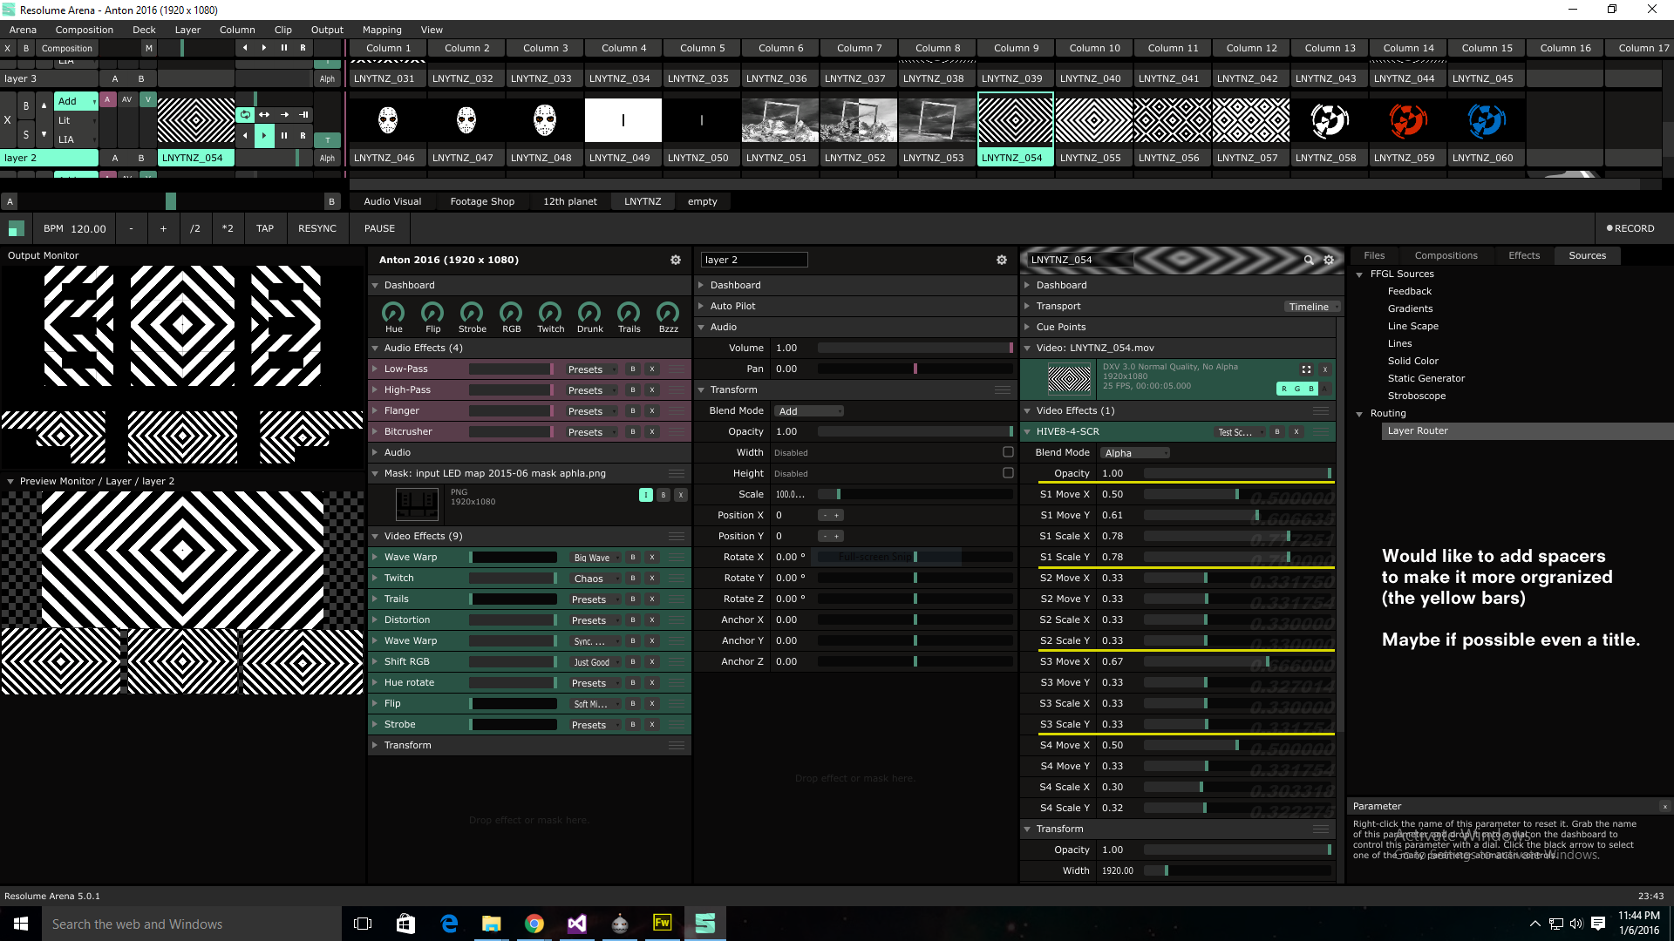Pause the layer 2 clip transport

point(284,136)
